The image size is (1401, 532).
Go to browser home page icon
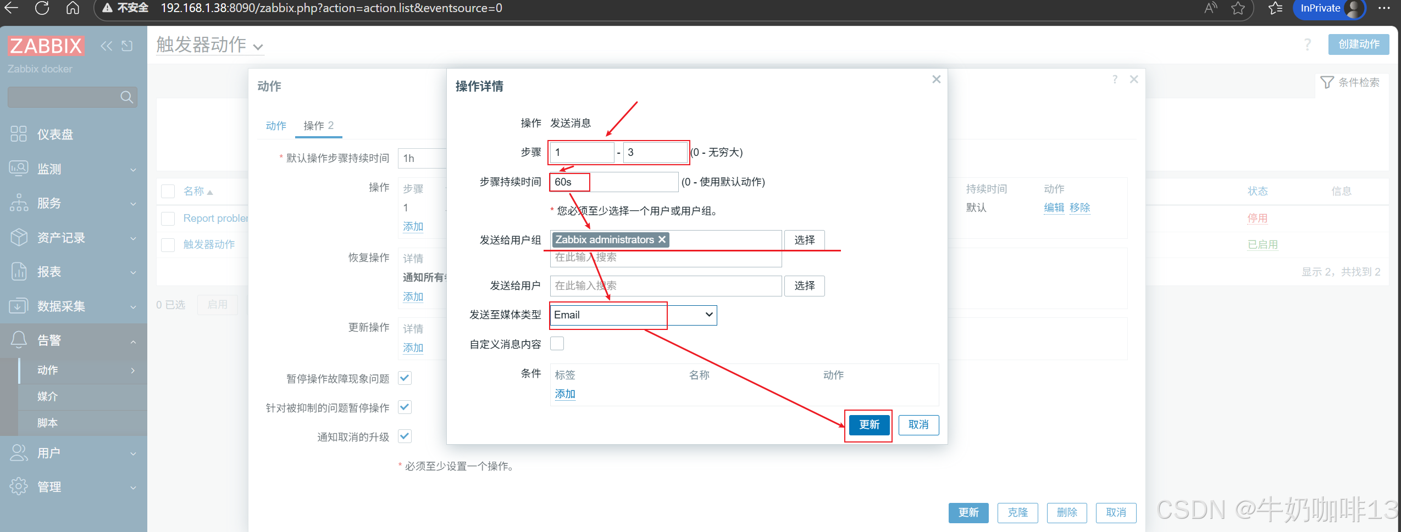tap(72, 8)
